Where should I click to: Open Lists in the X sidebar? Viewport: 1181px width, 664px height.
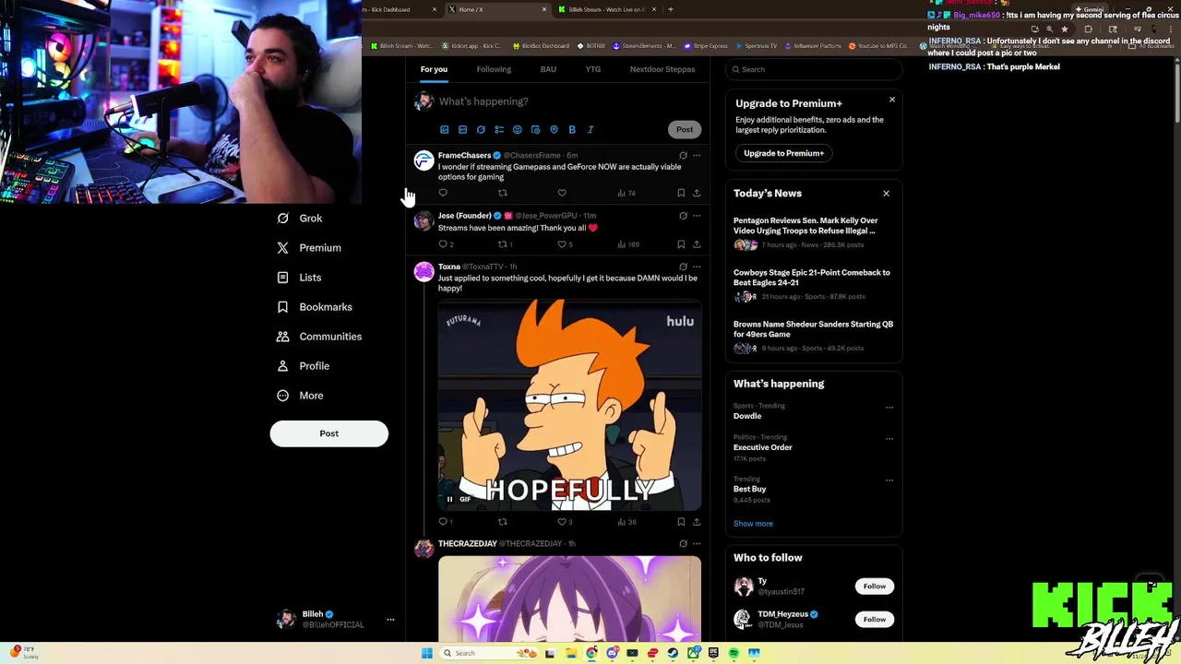point(299,278)
